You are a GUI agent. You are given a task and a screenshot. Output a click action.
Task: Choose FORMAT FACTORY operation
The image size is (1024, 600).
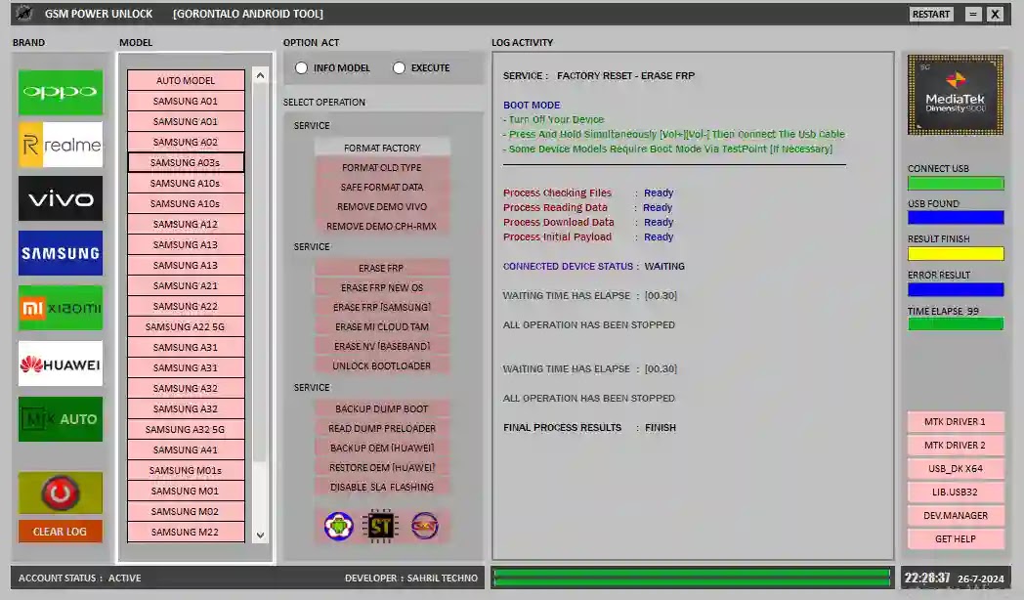(382, 149)
